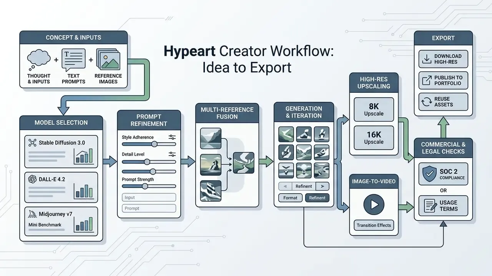Screen dimensions: 492x276
Task: Click the fused winding river result thumbnail
Action: point(244,163)
